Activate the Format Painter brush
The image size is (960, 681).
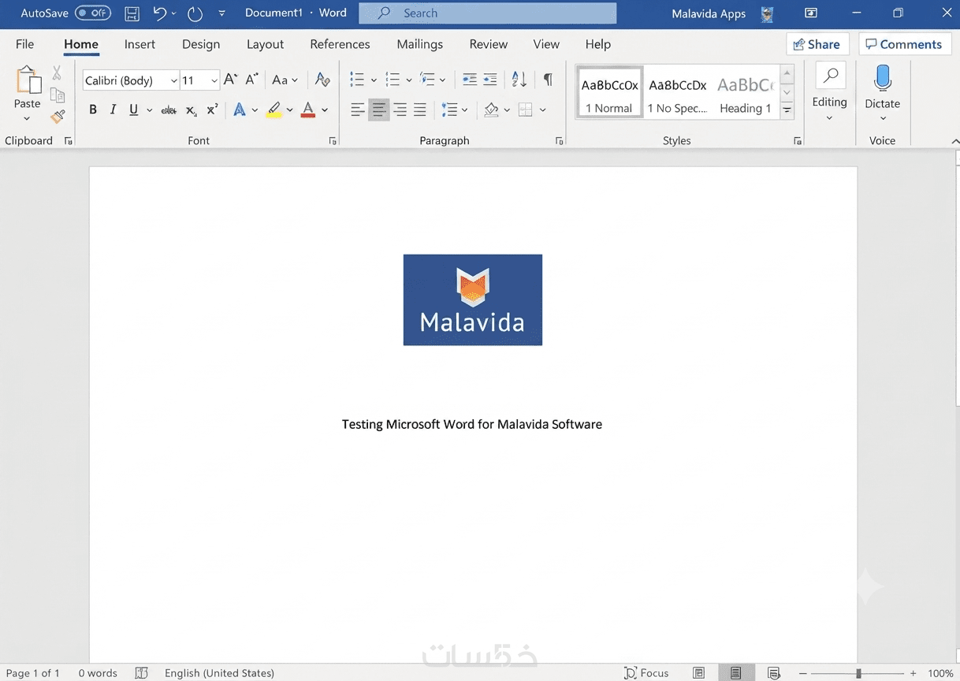pos(58,117)
